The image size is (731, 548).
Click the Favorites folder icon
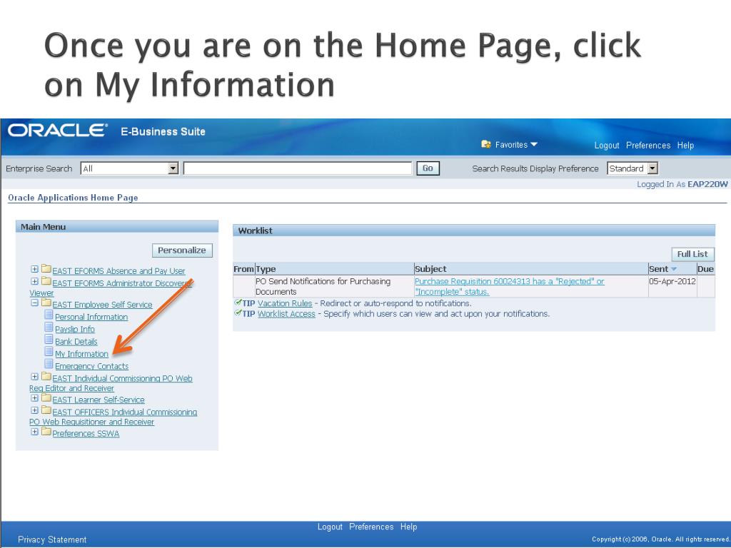point(485,144)
